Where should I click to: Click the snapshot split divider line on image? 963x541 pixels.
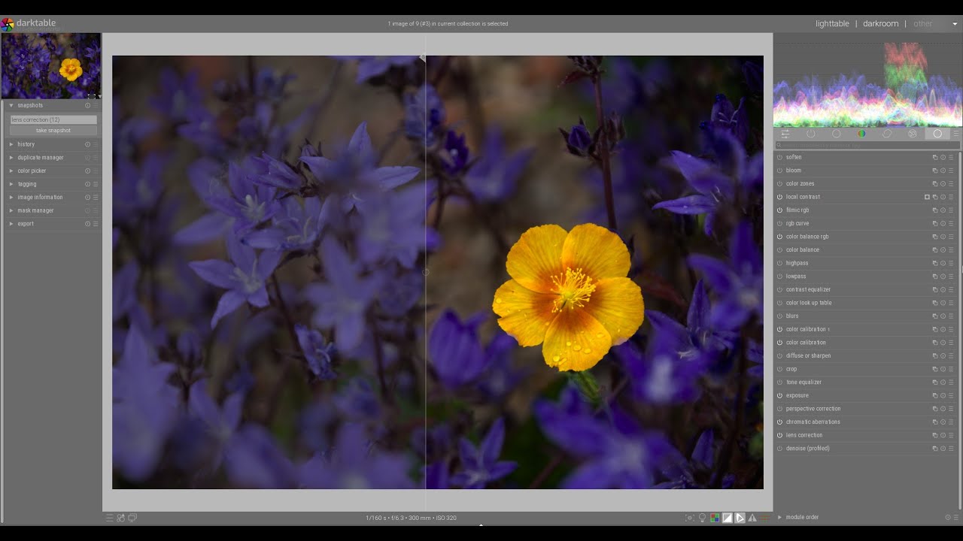pos(426,188)
